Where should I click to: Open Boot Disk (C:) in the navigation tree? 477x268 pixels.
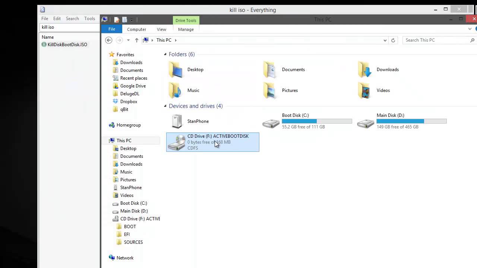(133, 203)
